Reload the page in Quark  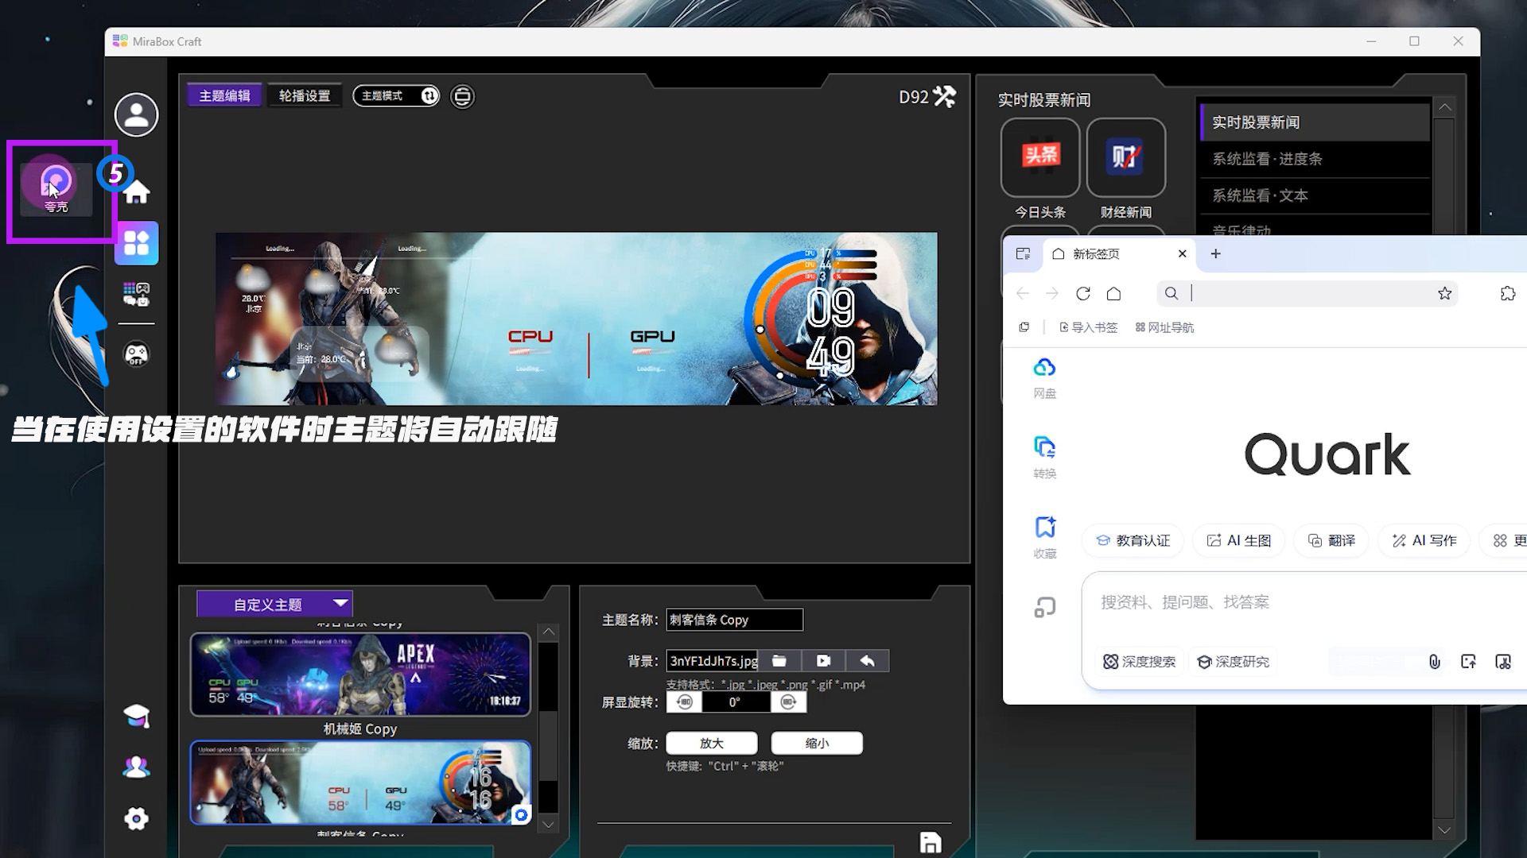[x=1083, y=294]
